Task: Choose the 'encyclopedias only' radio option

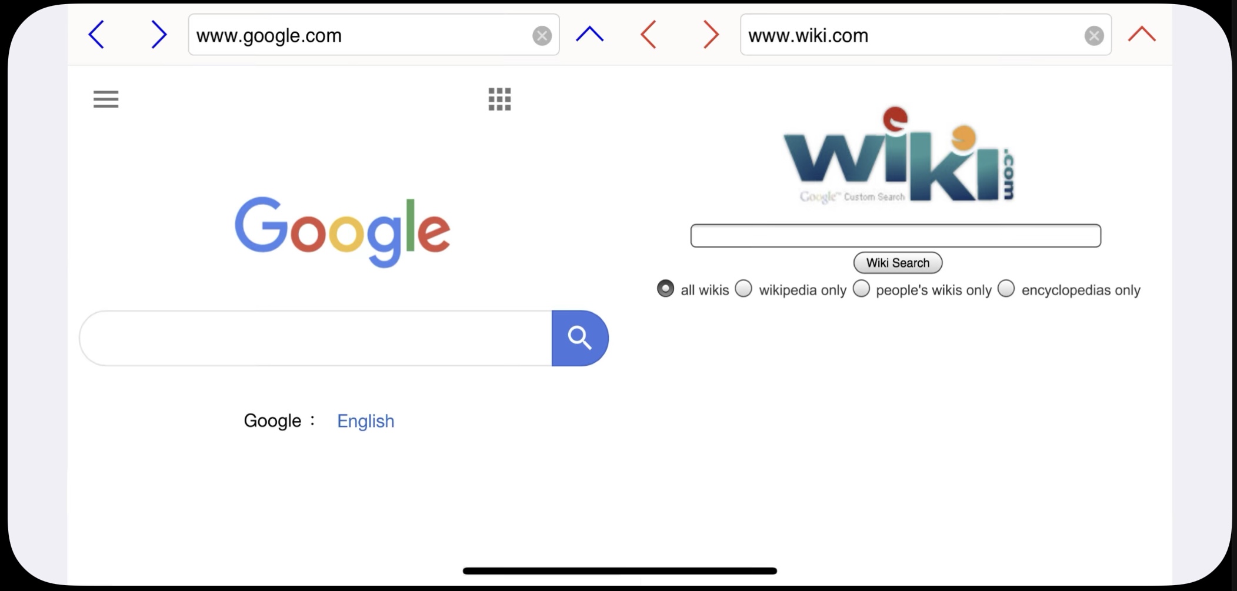Action: (1006, 288)
